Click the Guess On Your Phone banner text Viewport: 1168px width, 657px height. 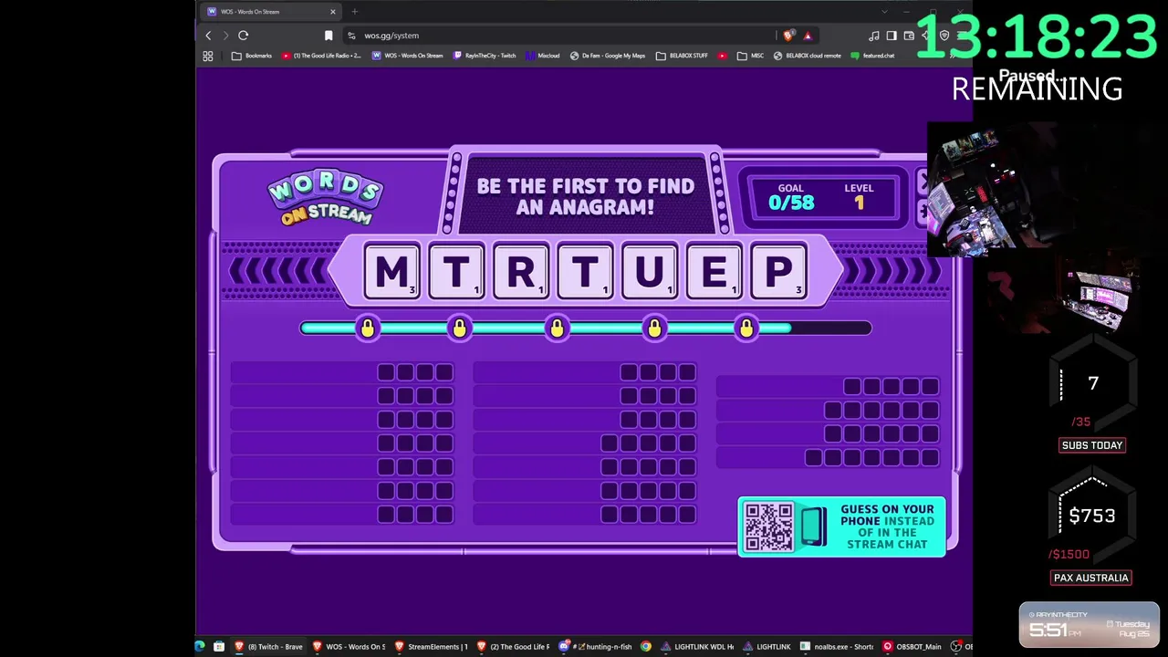click(x=887, y=527)
